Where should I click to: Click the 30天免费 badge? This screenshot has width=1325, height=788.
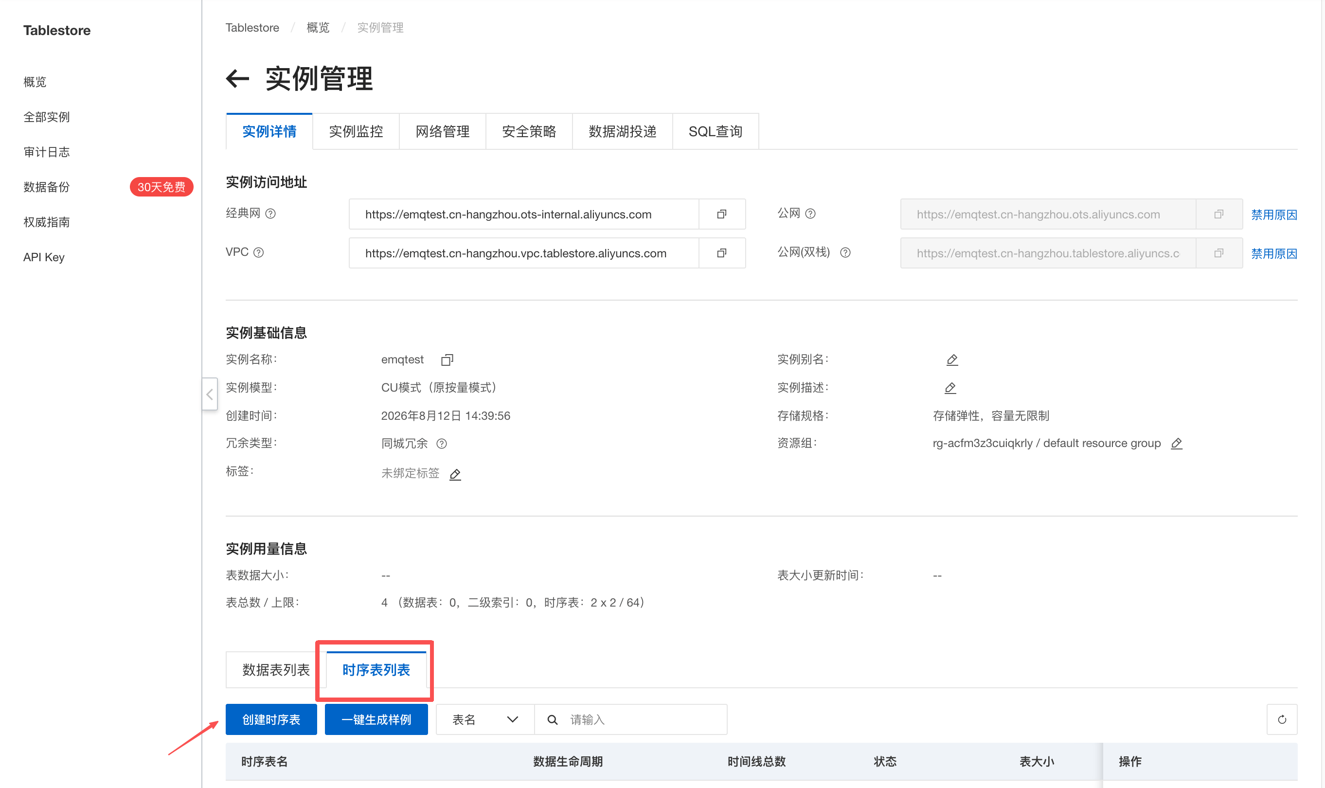coord(161,187)
